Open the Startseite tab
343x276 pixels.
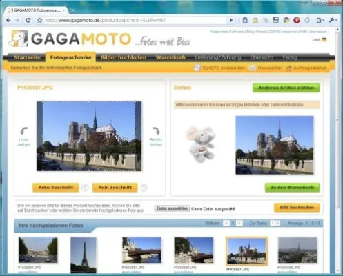click(x=27, y=57)
